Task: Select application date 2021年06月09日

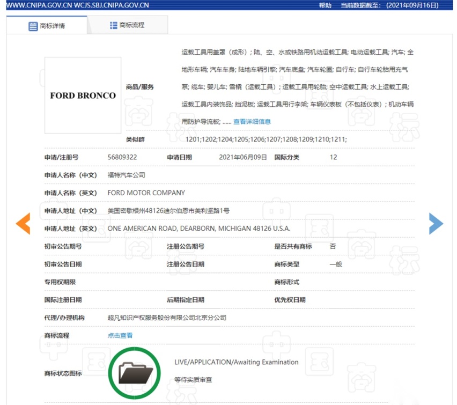Action: (x=243, y=157)
